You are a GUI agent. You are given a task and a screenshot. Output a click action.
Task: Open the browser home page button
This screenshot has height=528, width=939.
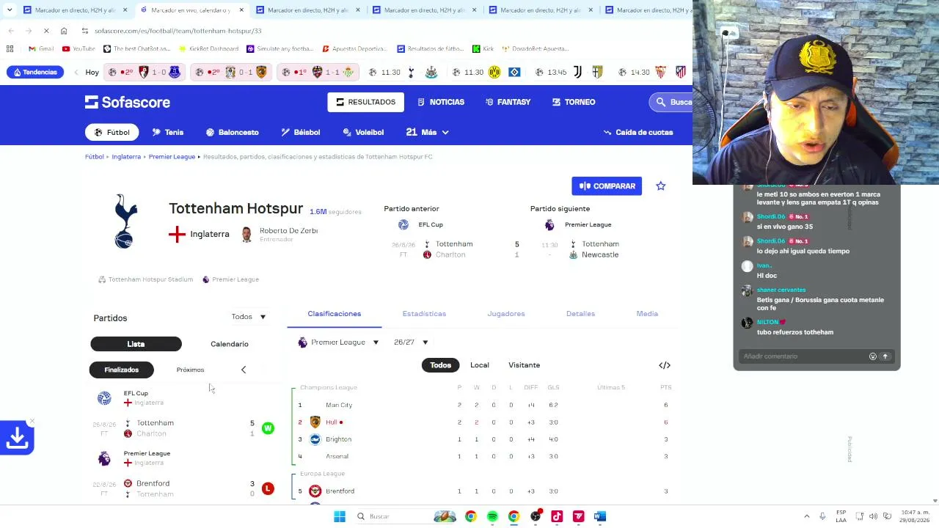point(64,31)
